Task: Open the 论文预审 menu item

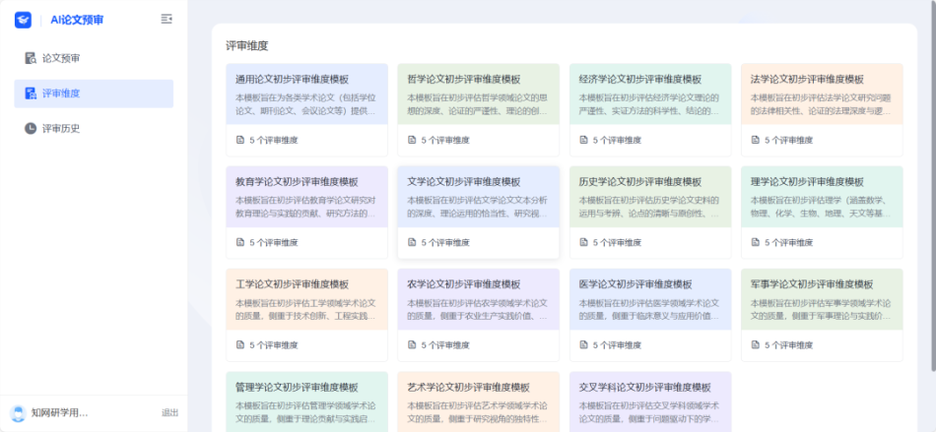Action: tap(61, 58)
